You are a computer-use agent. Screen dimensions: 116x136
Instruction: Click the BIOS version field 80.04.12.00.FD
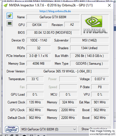53,32
